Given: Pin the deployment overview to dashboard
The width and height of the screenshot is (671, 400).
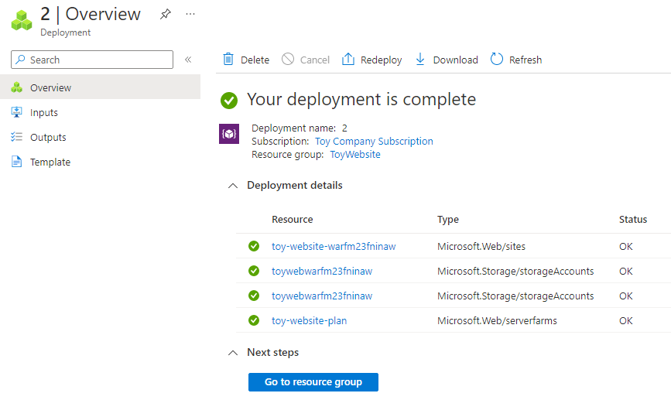Looking at the screenshot, I should [166, 14].
